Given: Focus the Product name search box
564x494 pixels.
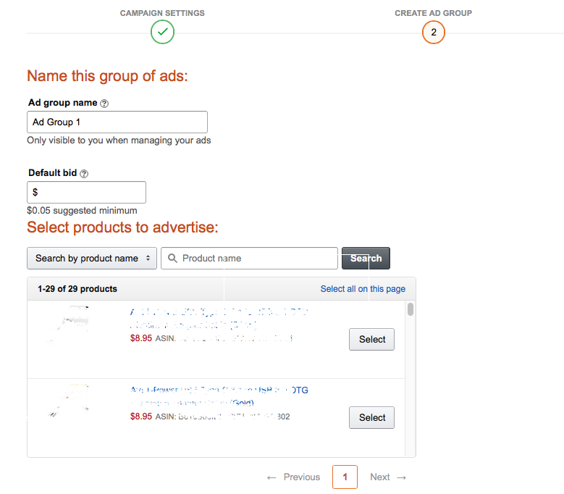Looking at the screenshot, I should click(x=249, y=258).
